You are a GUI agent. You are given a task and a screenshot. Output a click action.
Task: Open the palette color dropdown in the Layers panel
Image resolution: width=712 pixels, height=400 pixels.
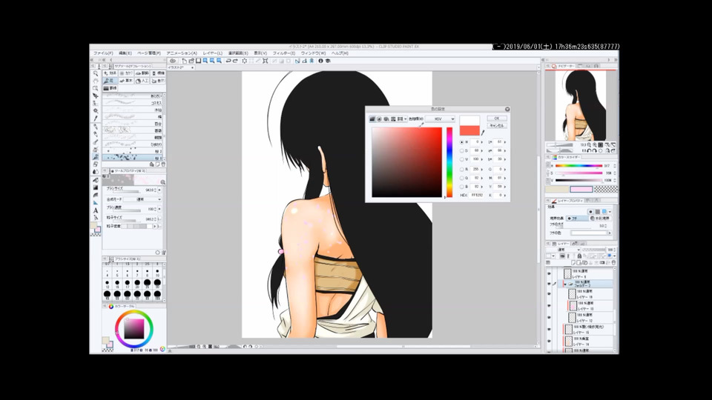pyautogui.click(x=553, y=256)
